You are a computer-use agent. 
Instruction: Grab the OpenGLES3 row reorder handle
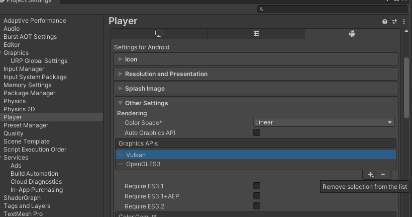pyautogui.click(x=121, y=164)
